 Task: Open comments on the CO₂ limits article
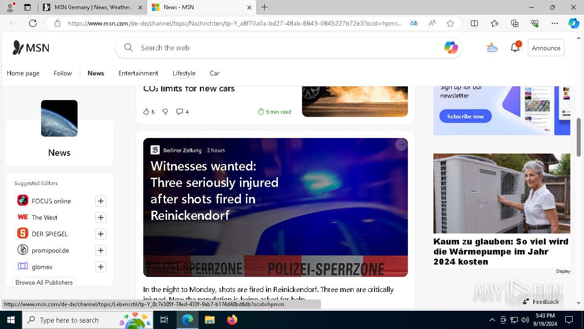[182, 111]
